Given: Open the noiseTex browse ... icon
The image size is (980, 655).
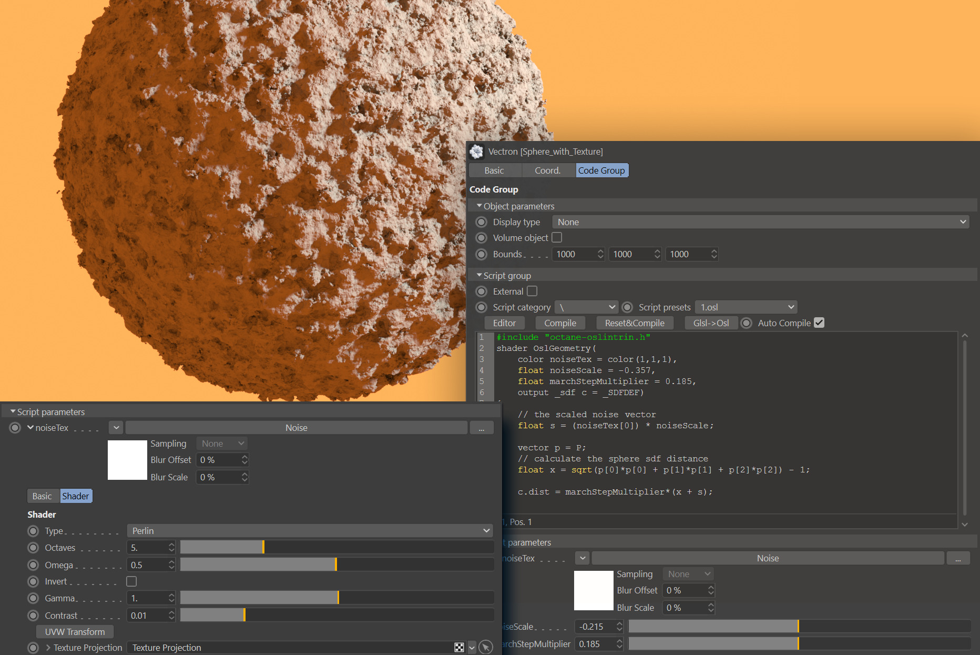Looking at the screenshot, I should point(482,428).
